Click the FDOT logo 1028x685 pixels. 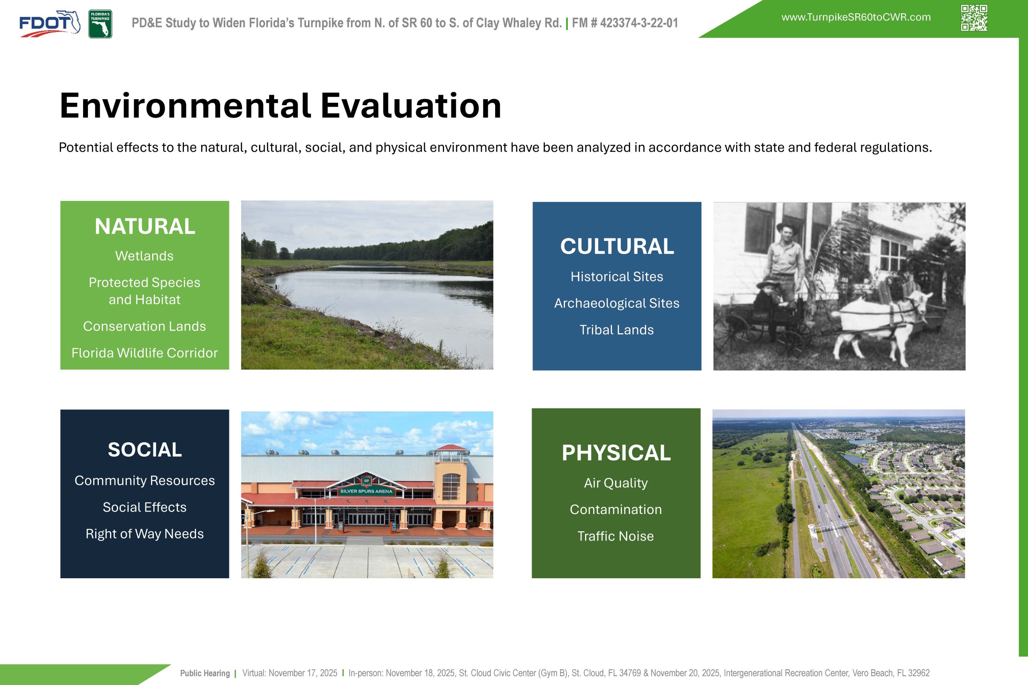(x=49, y=24)
